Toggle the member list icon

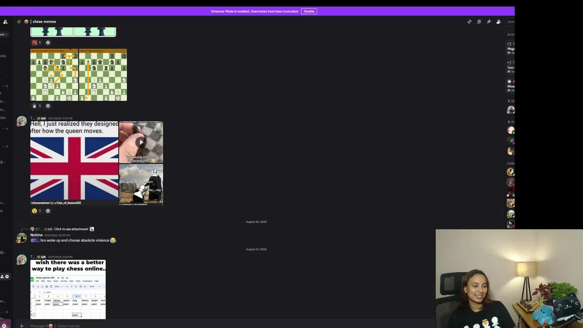[x=498, y=21]
